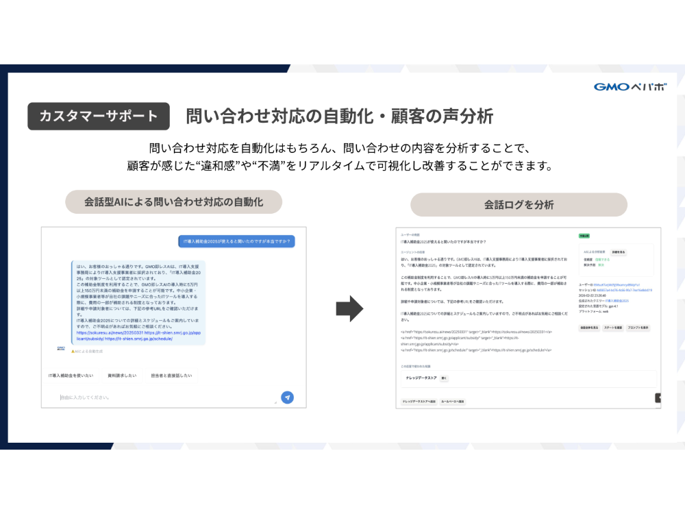Viewport: 685px width, 514px height.
Task: Open 詳細を見る in AI analysis card
Action: (x=618, y=252)
